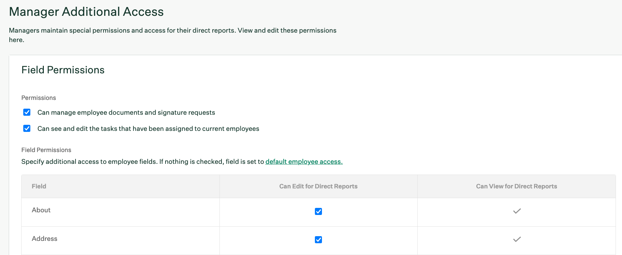Screen dimensions: 622x255
Task: Open the default employee access link
Action: point(304,161)
